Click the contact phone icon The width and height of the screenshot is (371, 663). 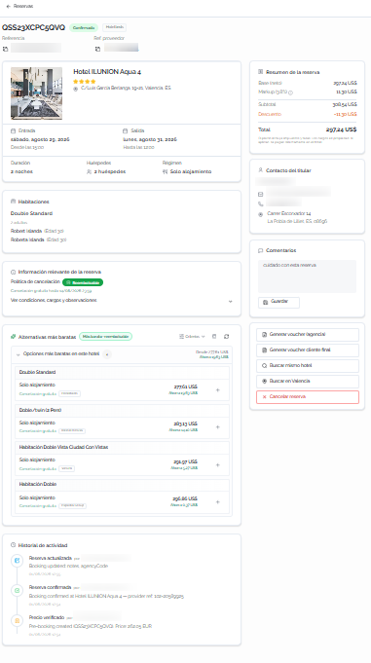[x=261, y=204]
